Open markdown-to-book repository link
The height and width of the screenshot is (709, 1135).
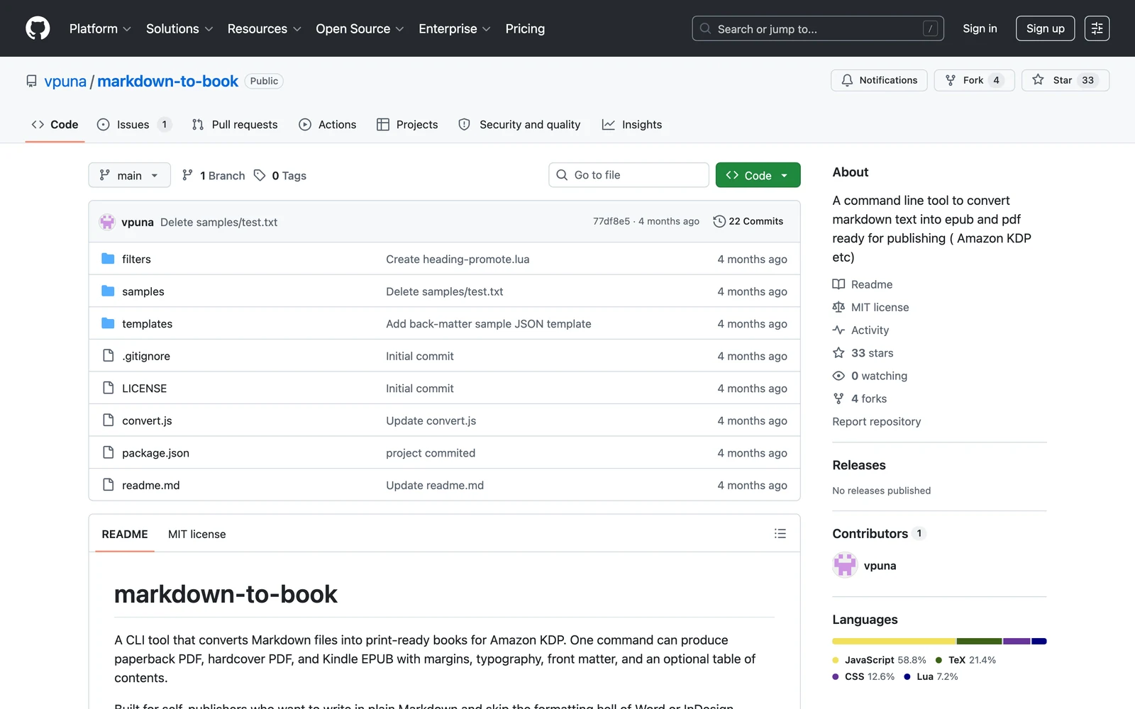coord(167,81)
